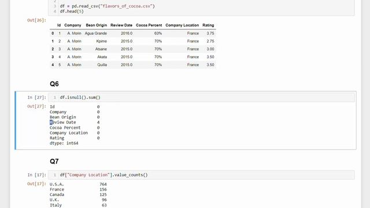
Task: Click the 63% cocoa percent cell
Action: pyautogui.click(x=158, y=34)
